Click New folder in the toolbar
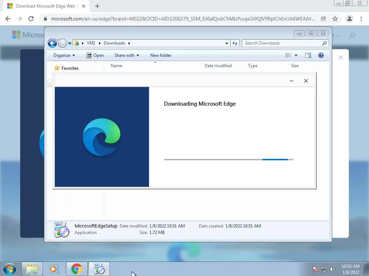369x276 pixels. [x=161, y=55]
